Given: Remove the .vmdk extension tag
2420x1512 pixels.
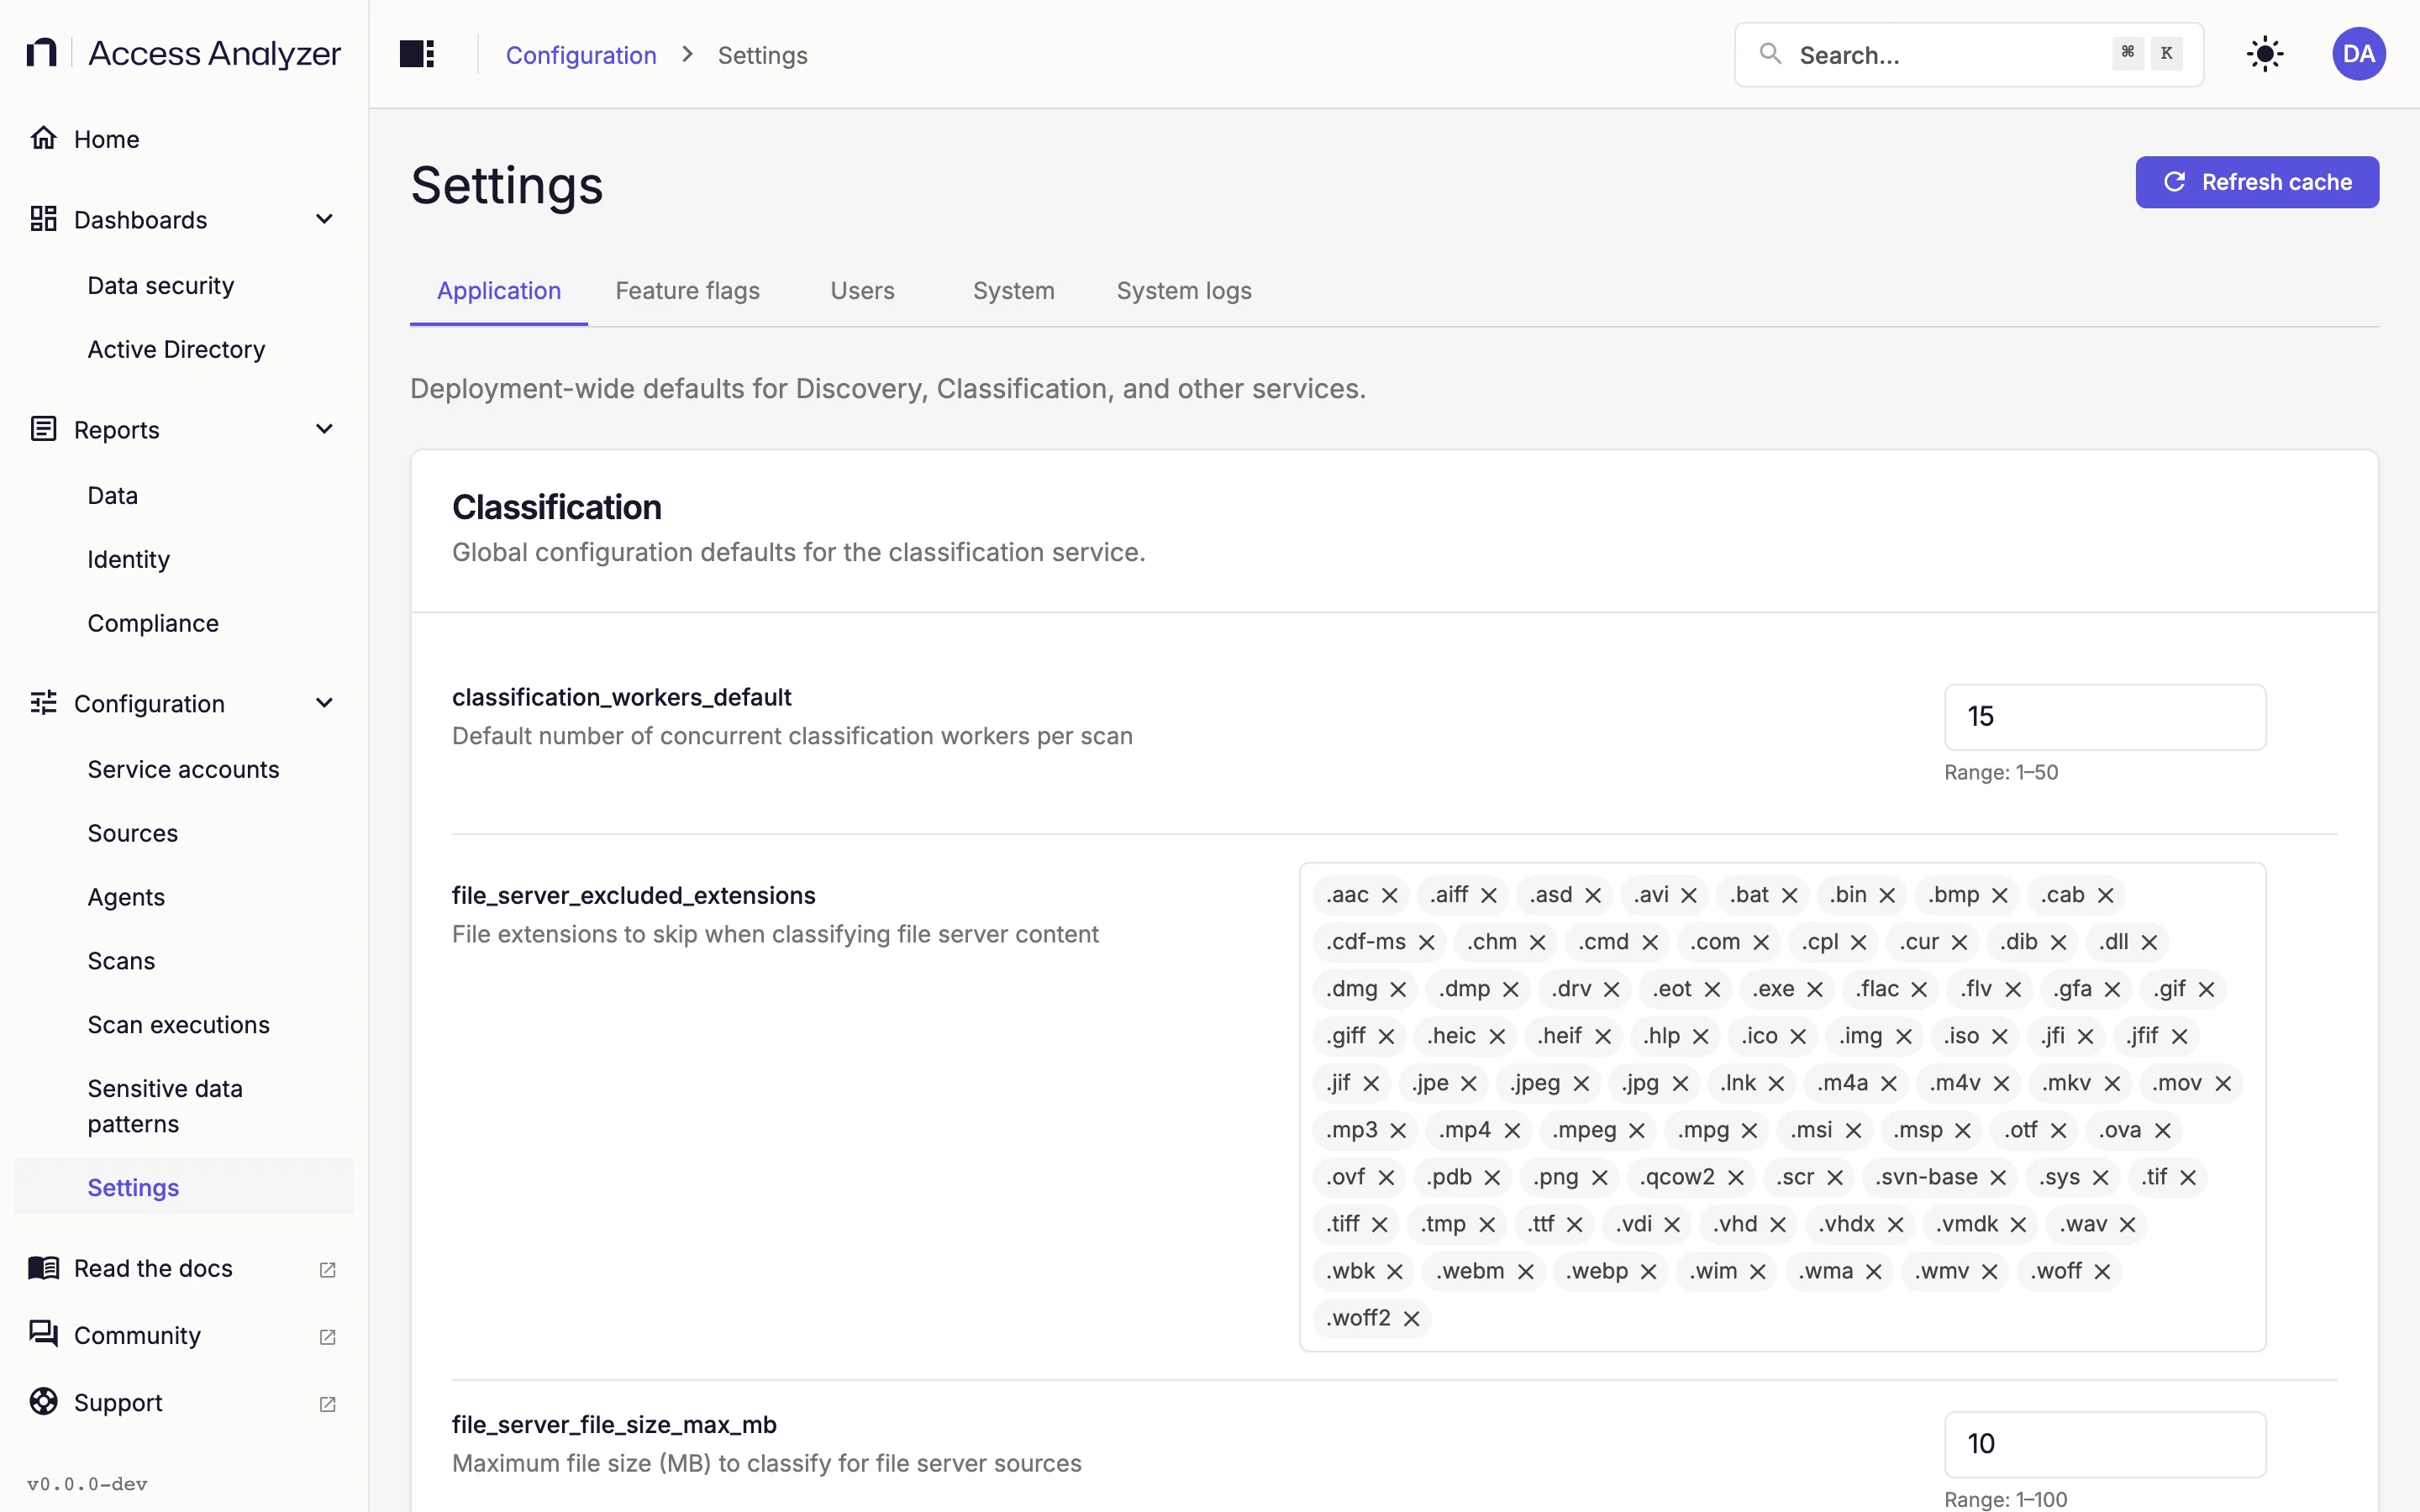Looking at the screenshot, I should [2018, 1224].
